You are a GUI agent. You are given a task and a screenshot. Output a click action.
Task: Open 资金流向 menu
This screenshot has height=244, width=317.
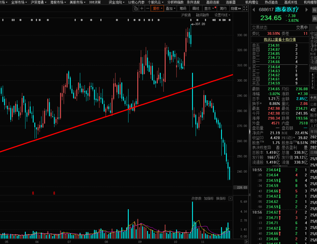(x=116, y=2)
